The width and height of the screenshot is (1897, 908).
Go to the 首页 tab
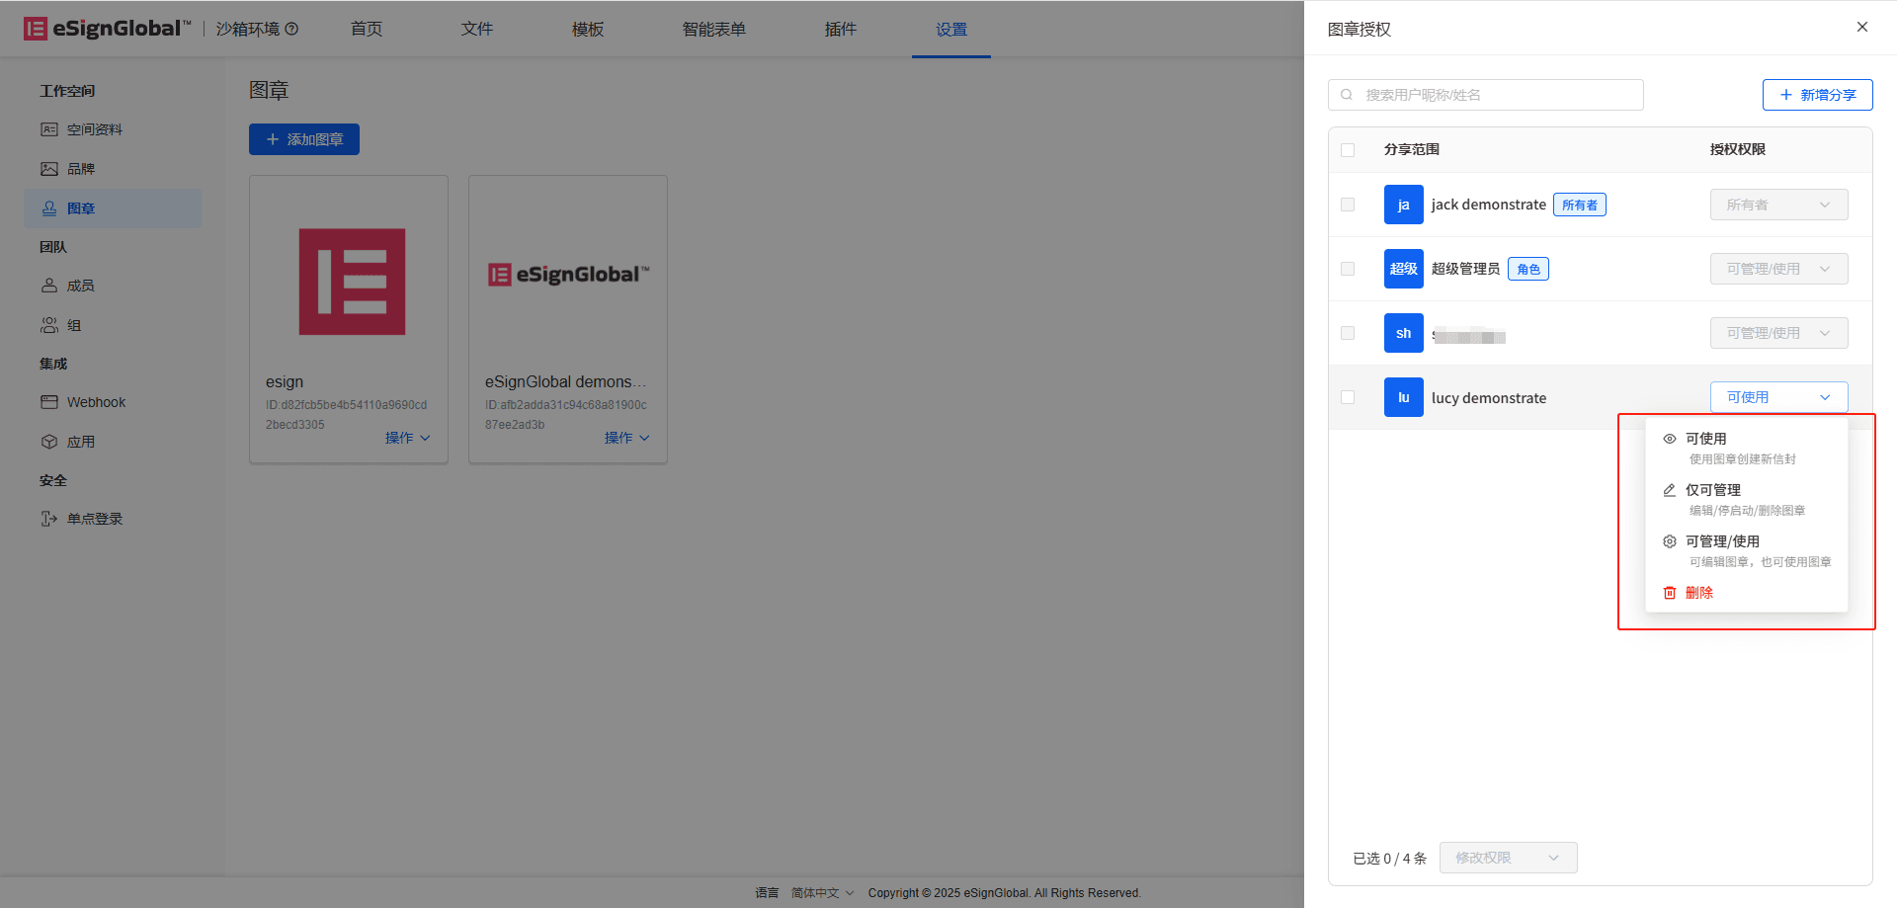pos(367,30)
